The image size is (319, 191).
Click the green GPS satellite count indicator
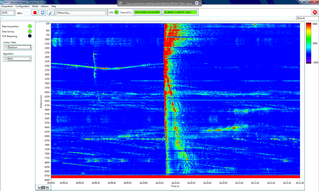tap(116, 12)
